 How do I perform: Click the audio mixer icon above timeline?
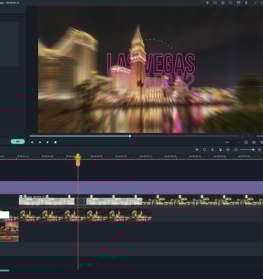228,149
